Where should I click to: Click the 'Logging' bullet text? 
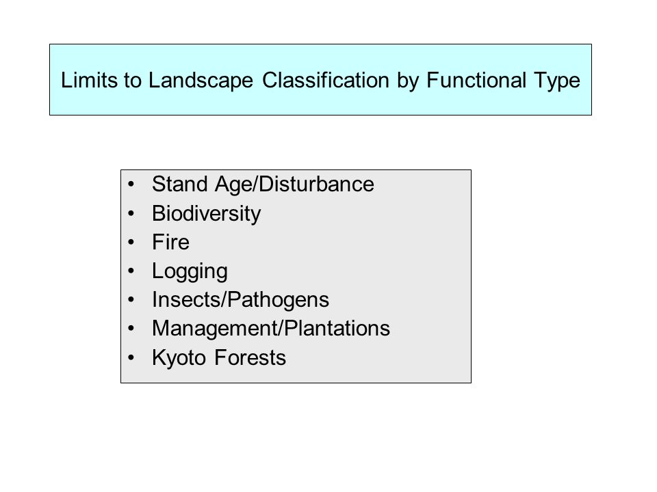point(190,271)
